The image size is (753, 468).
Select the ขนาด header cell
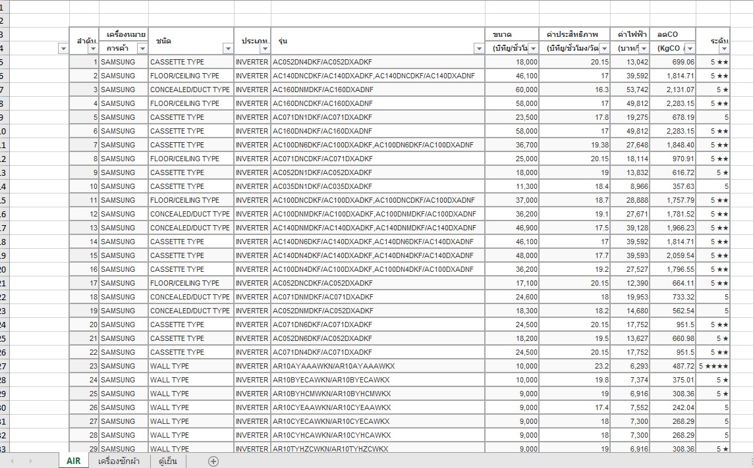coord(512,35)
